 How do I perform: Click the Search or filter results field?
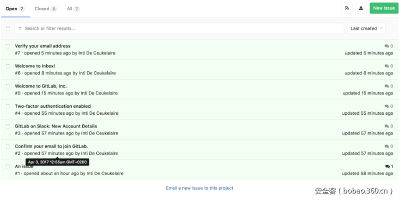point(179,28)
